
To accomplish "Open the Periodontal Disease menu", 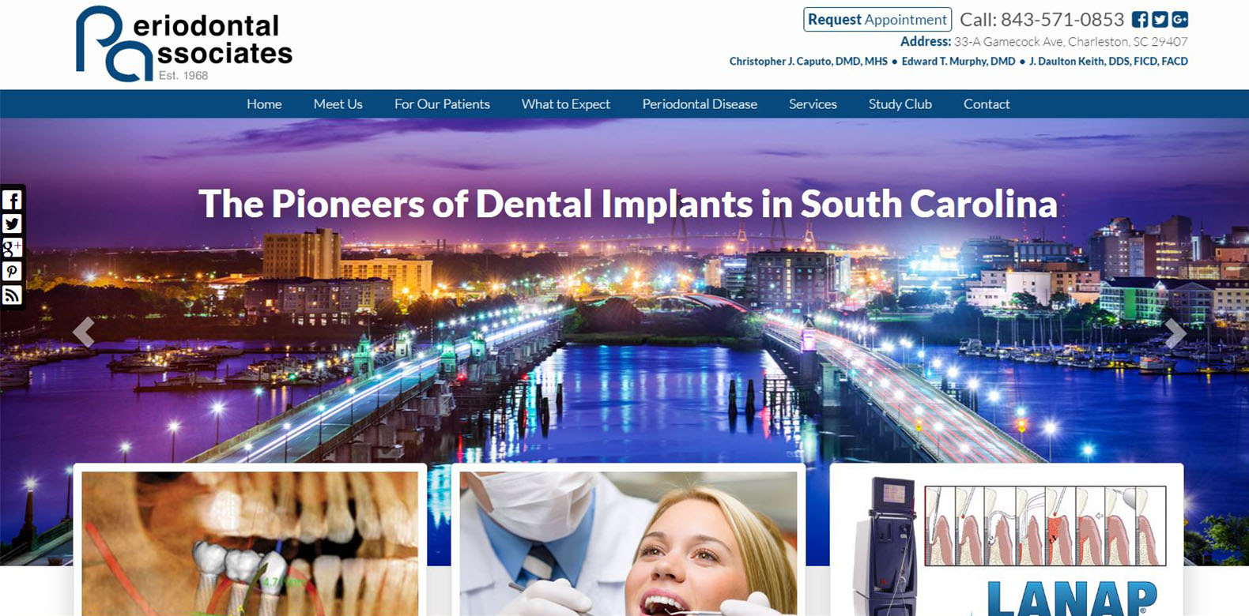I will tap(700, 104).
